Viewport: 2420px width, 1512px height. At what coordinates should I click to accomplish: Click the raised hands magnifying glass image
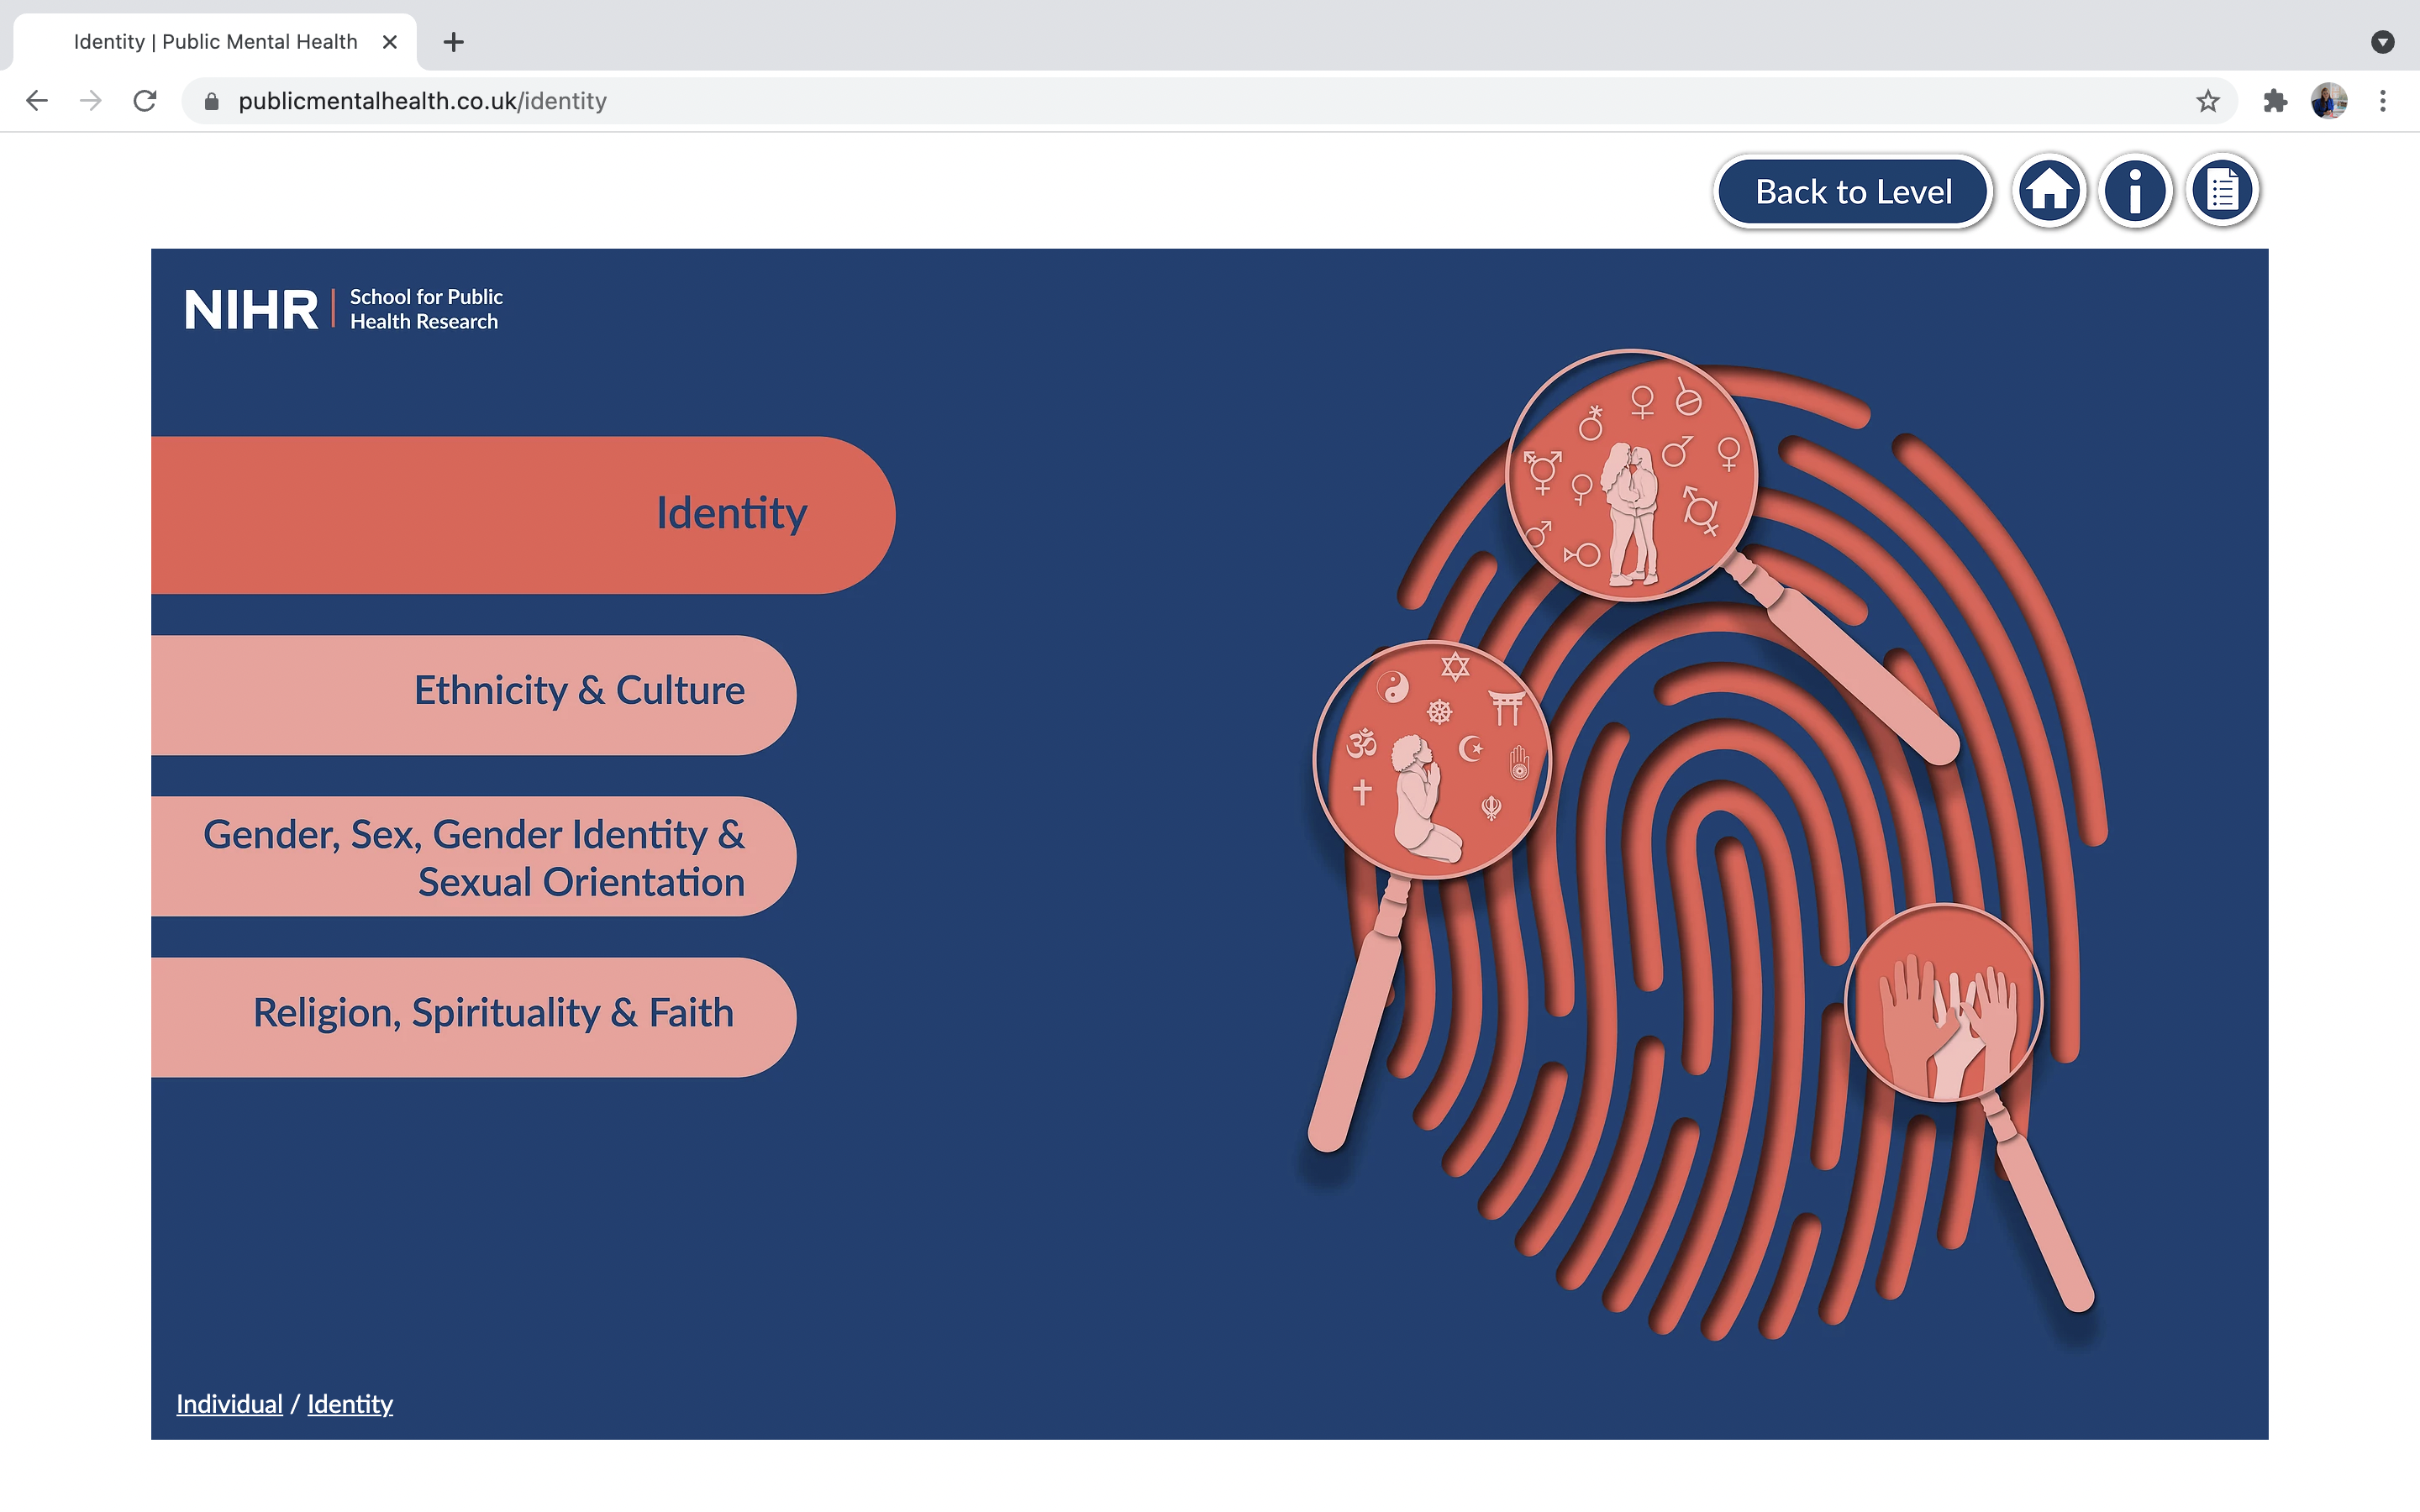tap(1943, 1002)
